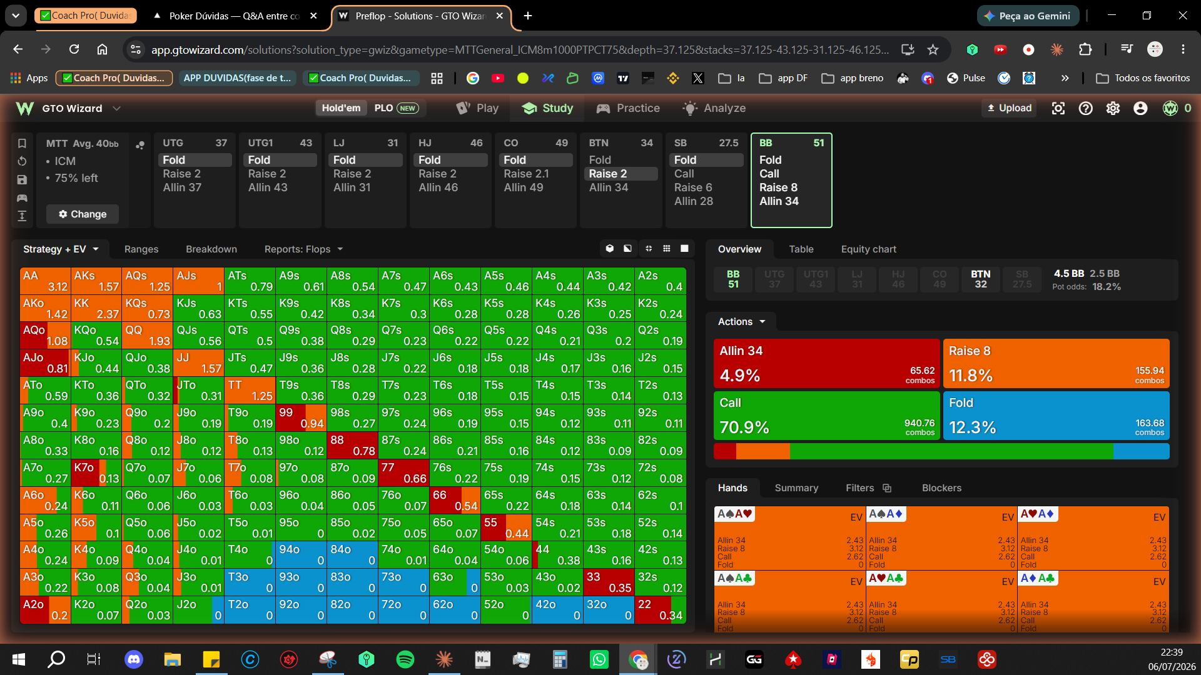Open the Strategy + EV dropdown
The width and height of the screenshot is (1201, 675).
coord(61,249)
